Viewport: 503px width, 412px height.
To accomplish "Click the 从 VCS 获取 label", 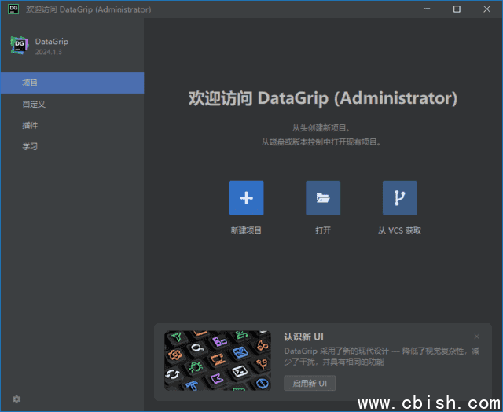I will pos(399,230).
